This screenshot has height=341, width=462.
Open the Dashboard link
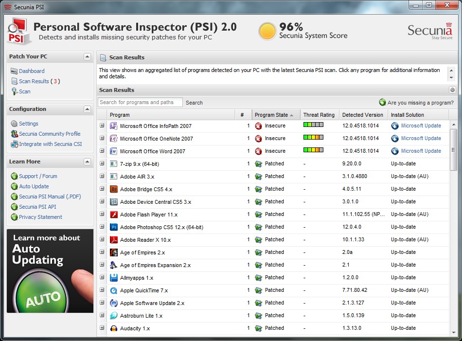click(32, 71)
